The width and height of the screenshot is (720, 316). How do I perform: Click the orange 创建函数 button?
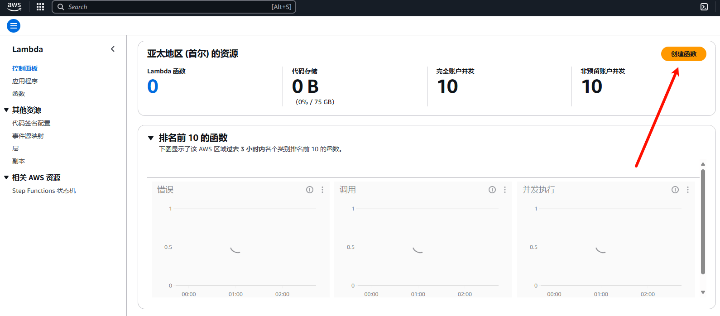point(683,54)
